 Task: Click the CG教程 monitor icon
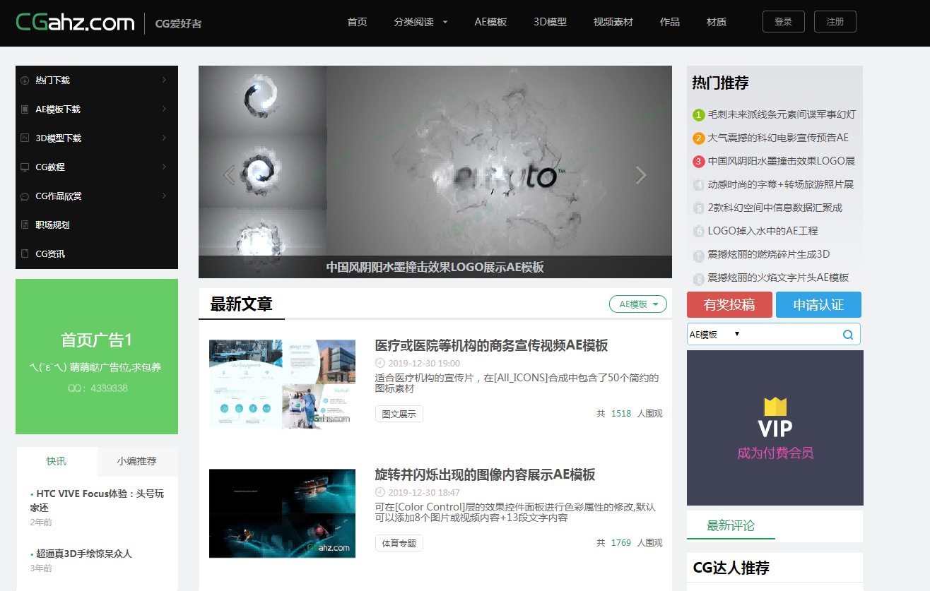pyautogui.click(x=25, y=167)
